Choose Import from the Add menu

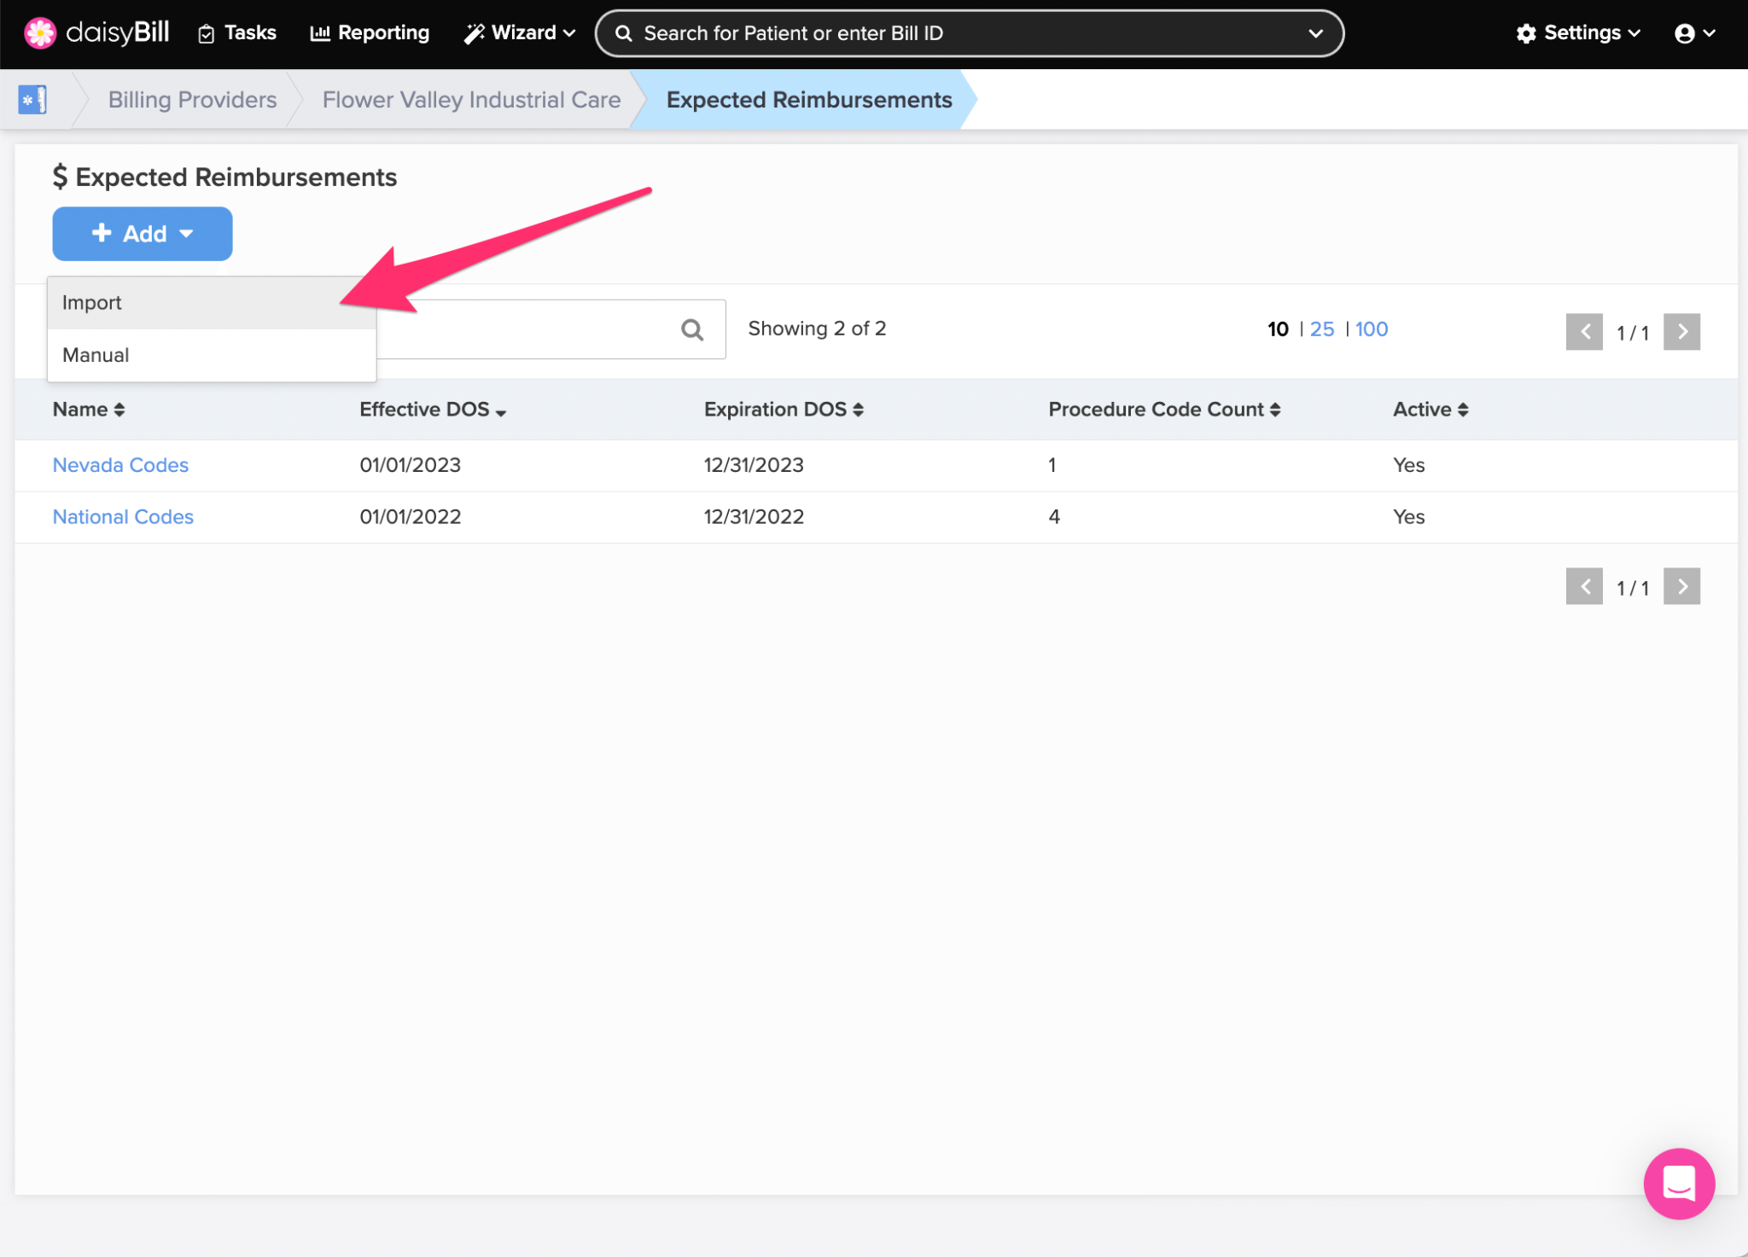tap(92, 303)
